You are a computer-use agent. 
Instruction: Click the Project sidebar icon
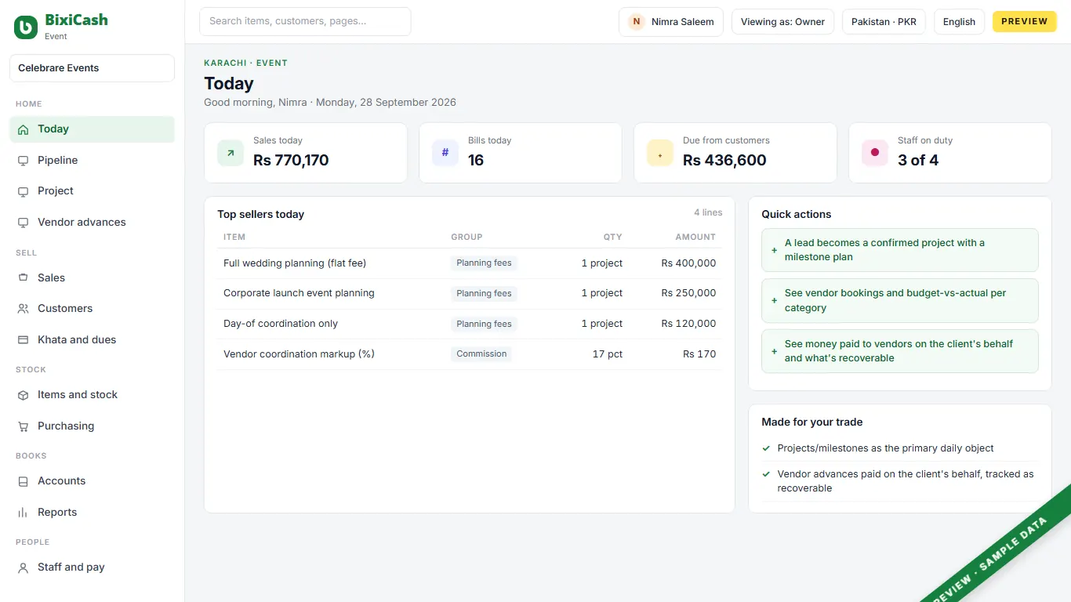23,191
